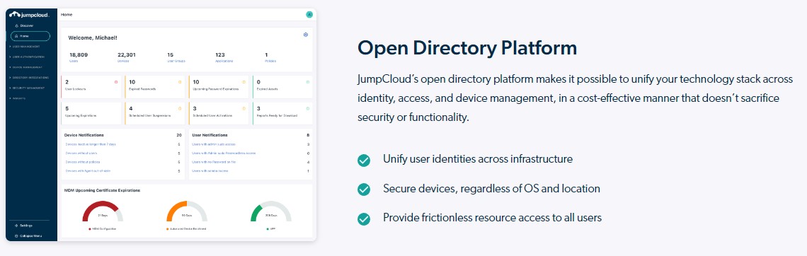Screen dimensions: 807x256
Task: Click the checkmark beside Provide frictionless resource access
Action: click(x=364, y=219)
